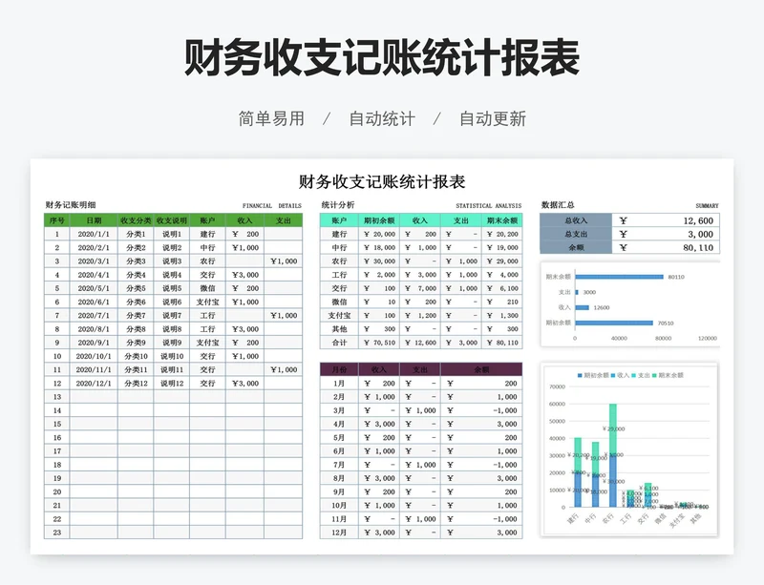Click the 支出 legend entry in the column chart

coord(640,375)
